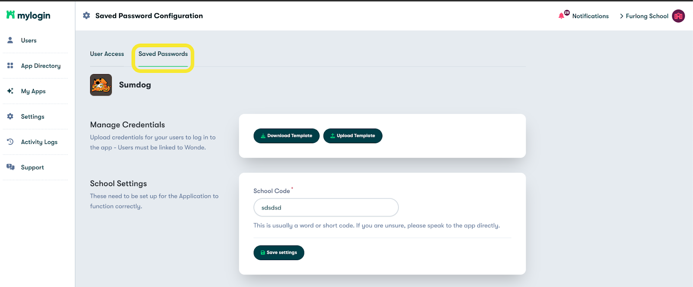The image size is (693, 287).
Task: Open Notifications link
Action: point(590,16)
